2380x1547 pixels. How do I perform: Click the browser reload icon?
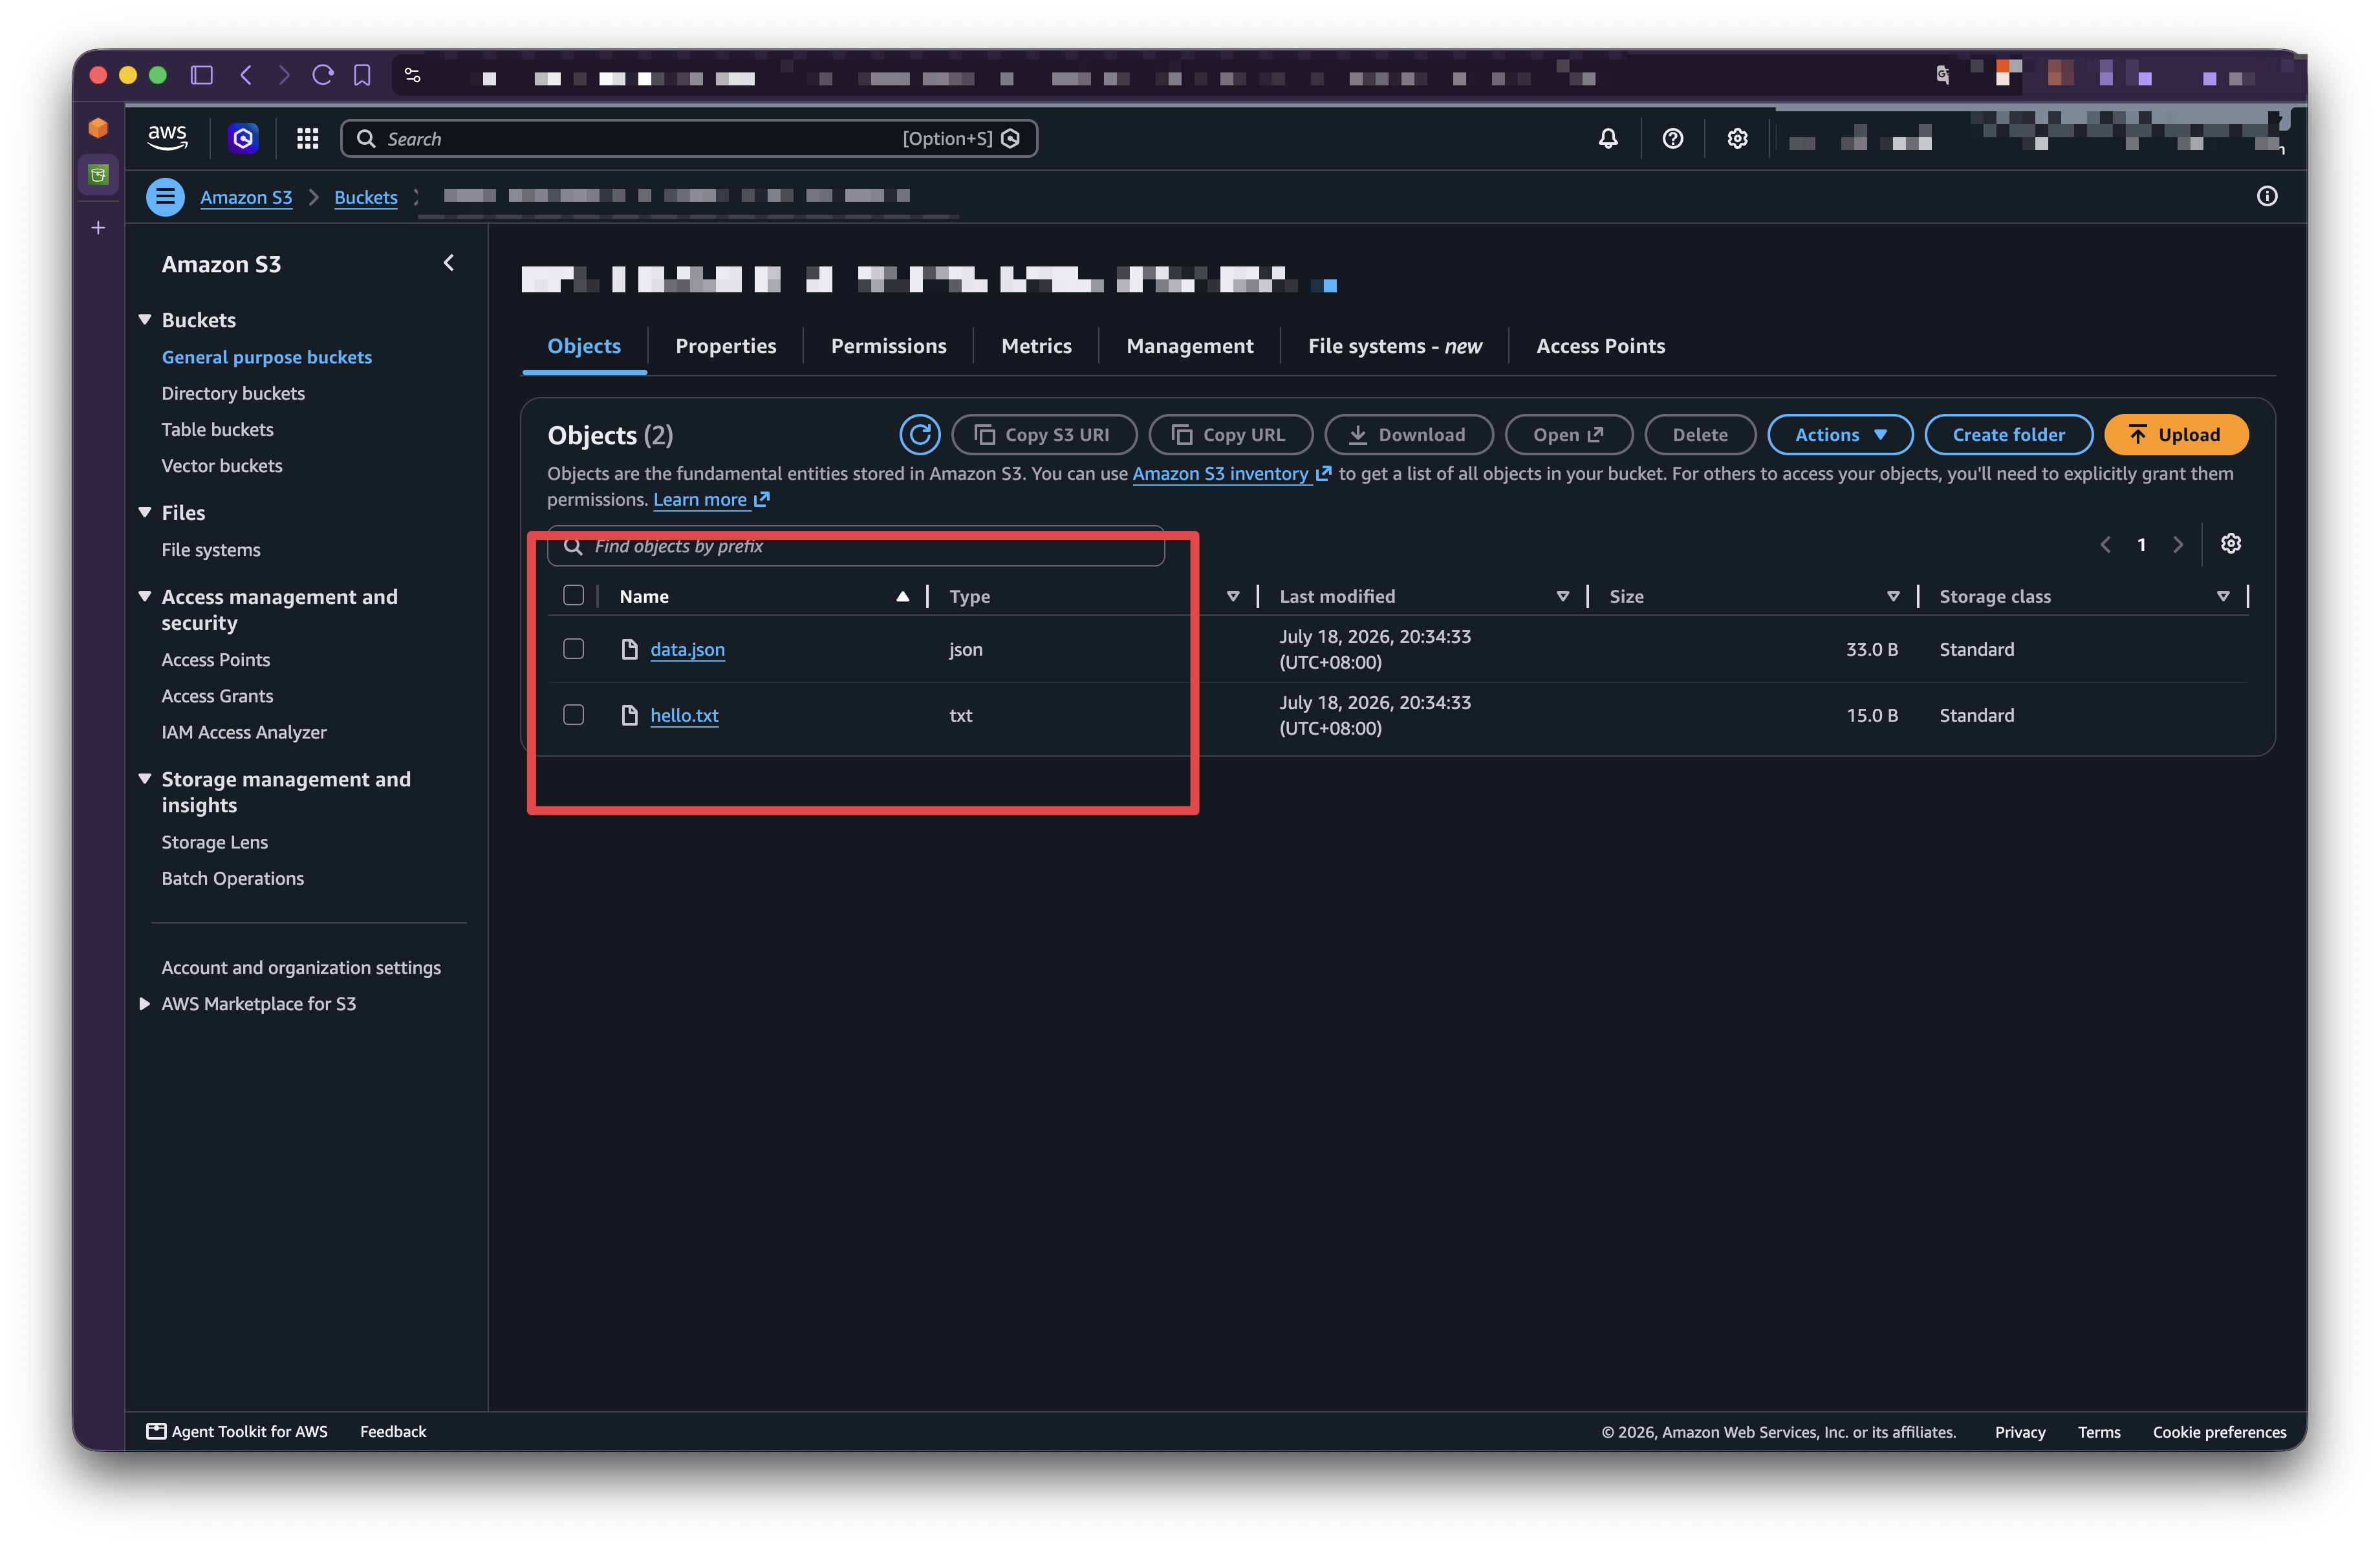point(323,75)
